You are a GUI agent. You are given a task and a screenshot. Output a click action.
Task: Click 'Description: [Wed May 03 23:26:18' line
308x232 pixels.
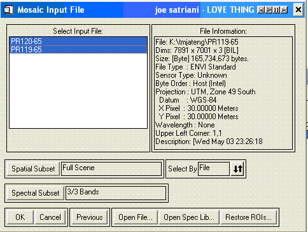[x=209, y=141]
